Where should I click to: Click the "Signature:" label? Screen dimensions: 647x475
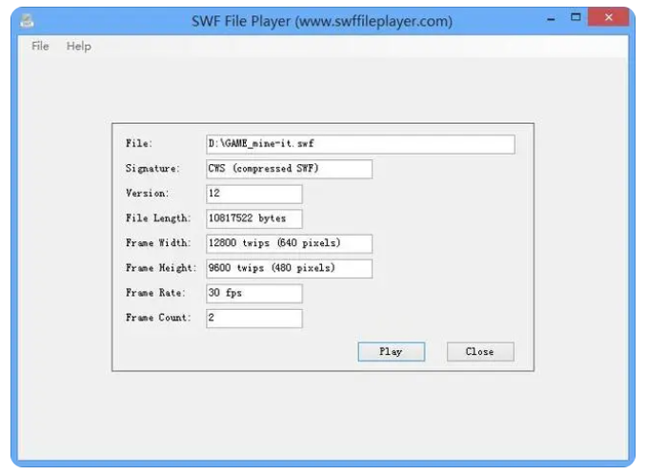[152, 169]
